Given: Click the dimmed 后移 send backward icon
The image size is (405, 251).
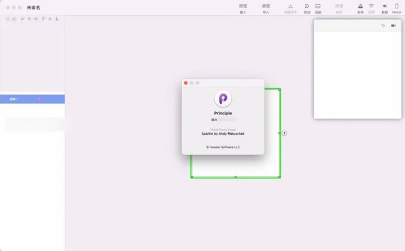Looking at the screenshot, I should [x=371, y=6].
